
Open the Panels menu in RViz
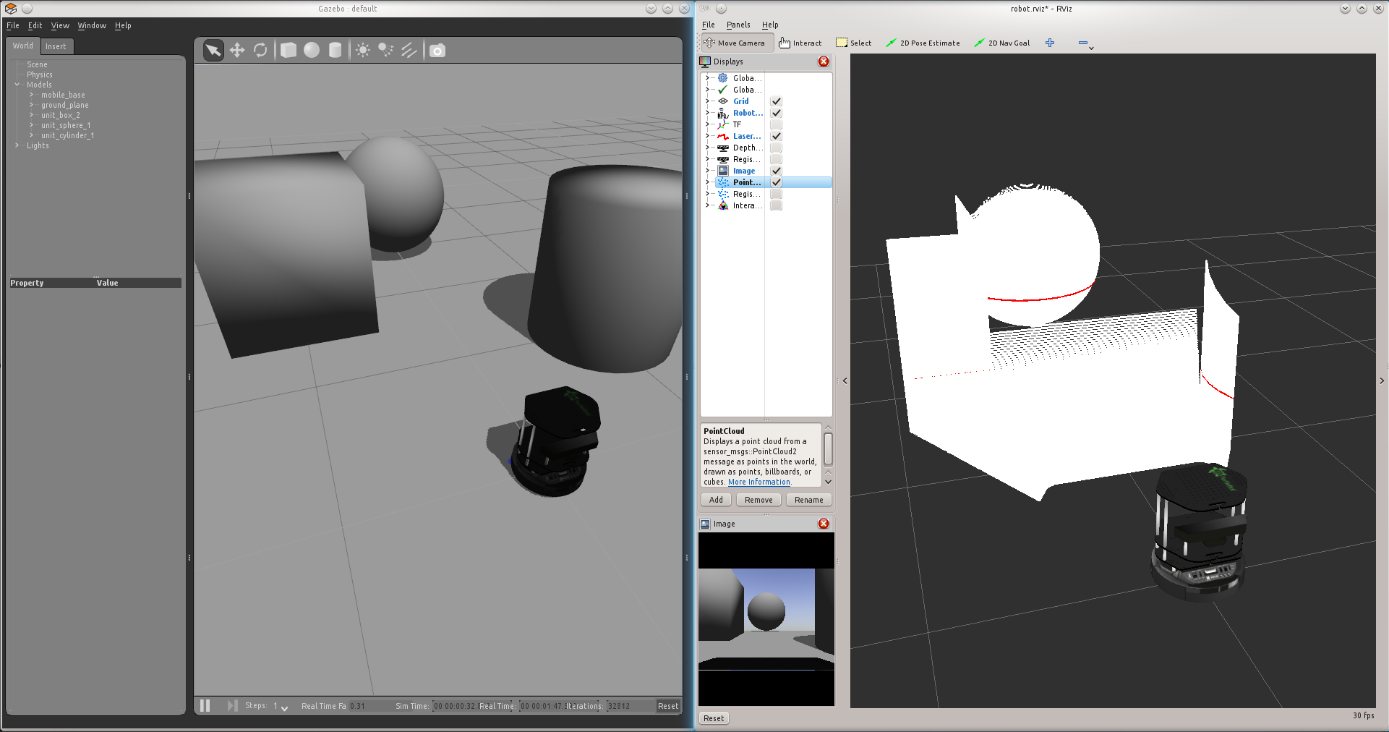(x=738, y=25)
